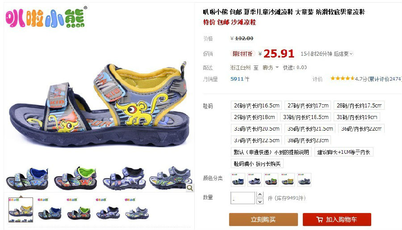
Task: Click the shopping cart icon in add-to-cart button
Action: 319,219
